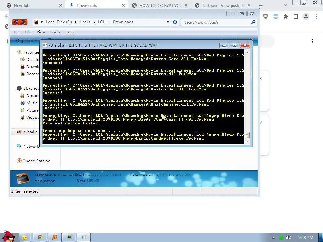Image resolution: width=323 pixels, height=242 pixels.
Task: Open Image Catalog in the sidebar
Action: [x=33, y=161]
